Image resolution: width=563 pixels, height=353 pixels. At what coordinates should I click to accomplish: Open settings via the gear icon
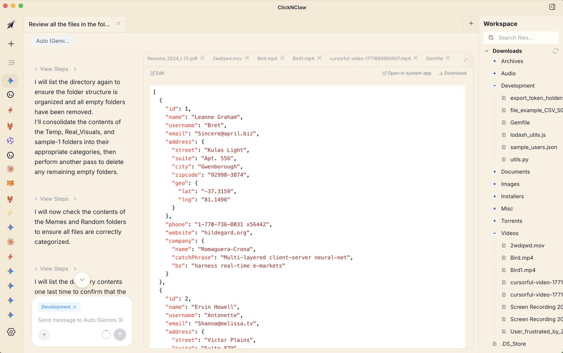pyautogui.click(x=11, y=332)
